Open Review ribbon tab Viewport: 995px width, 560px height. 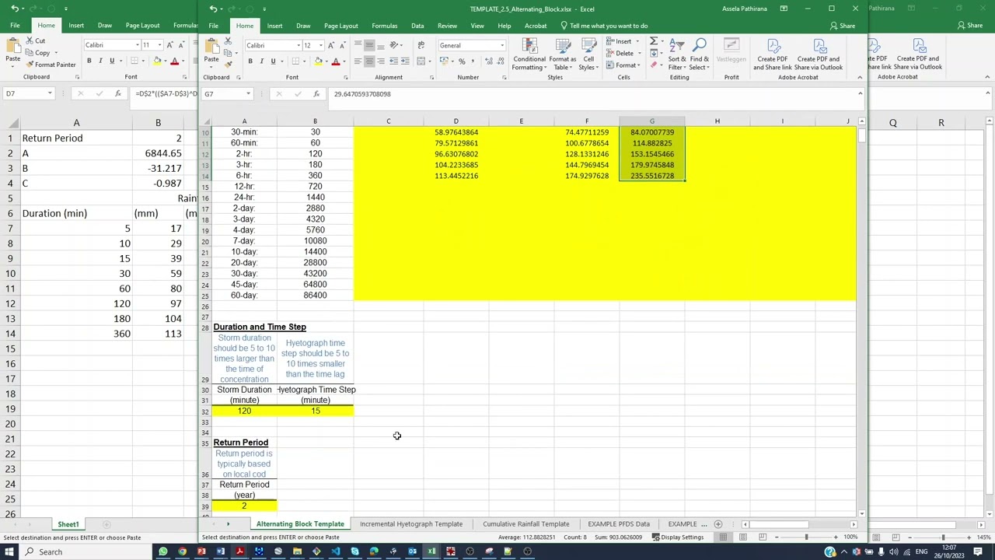(448, 26)
